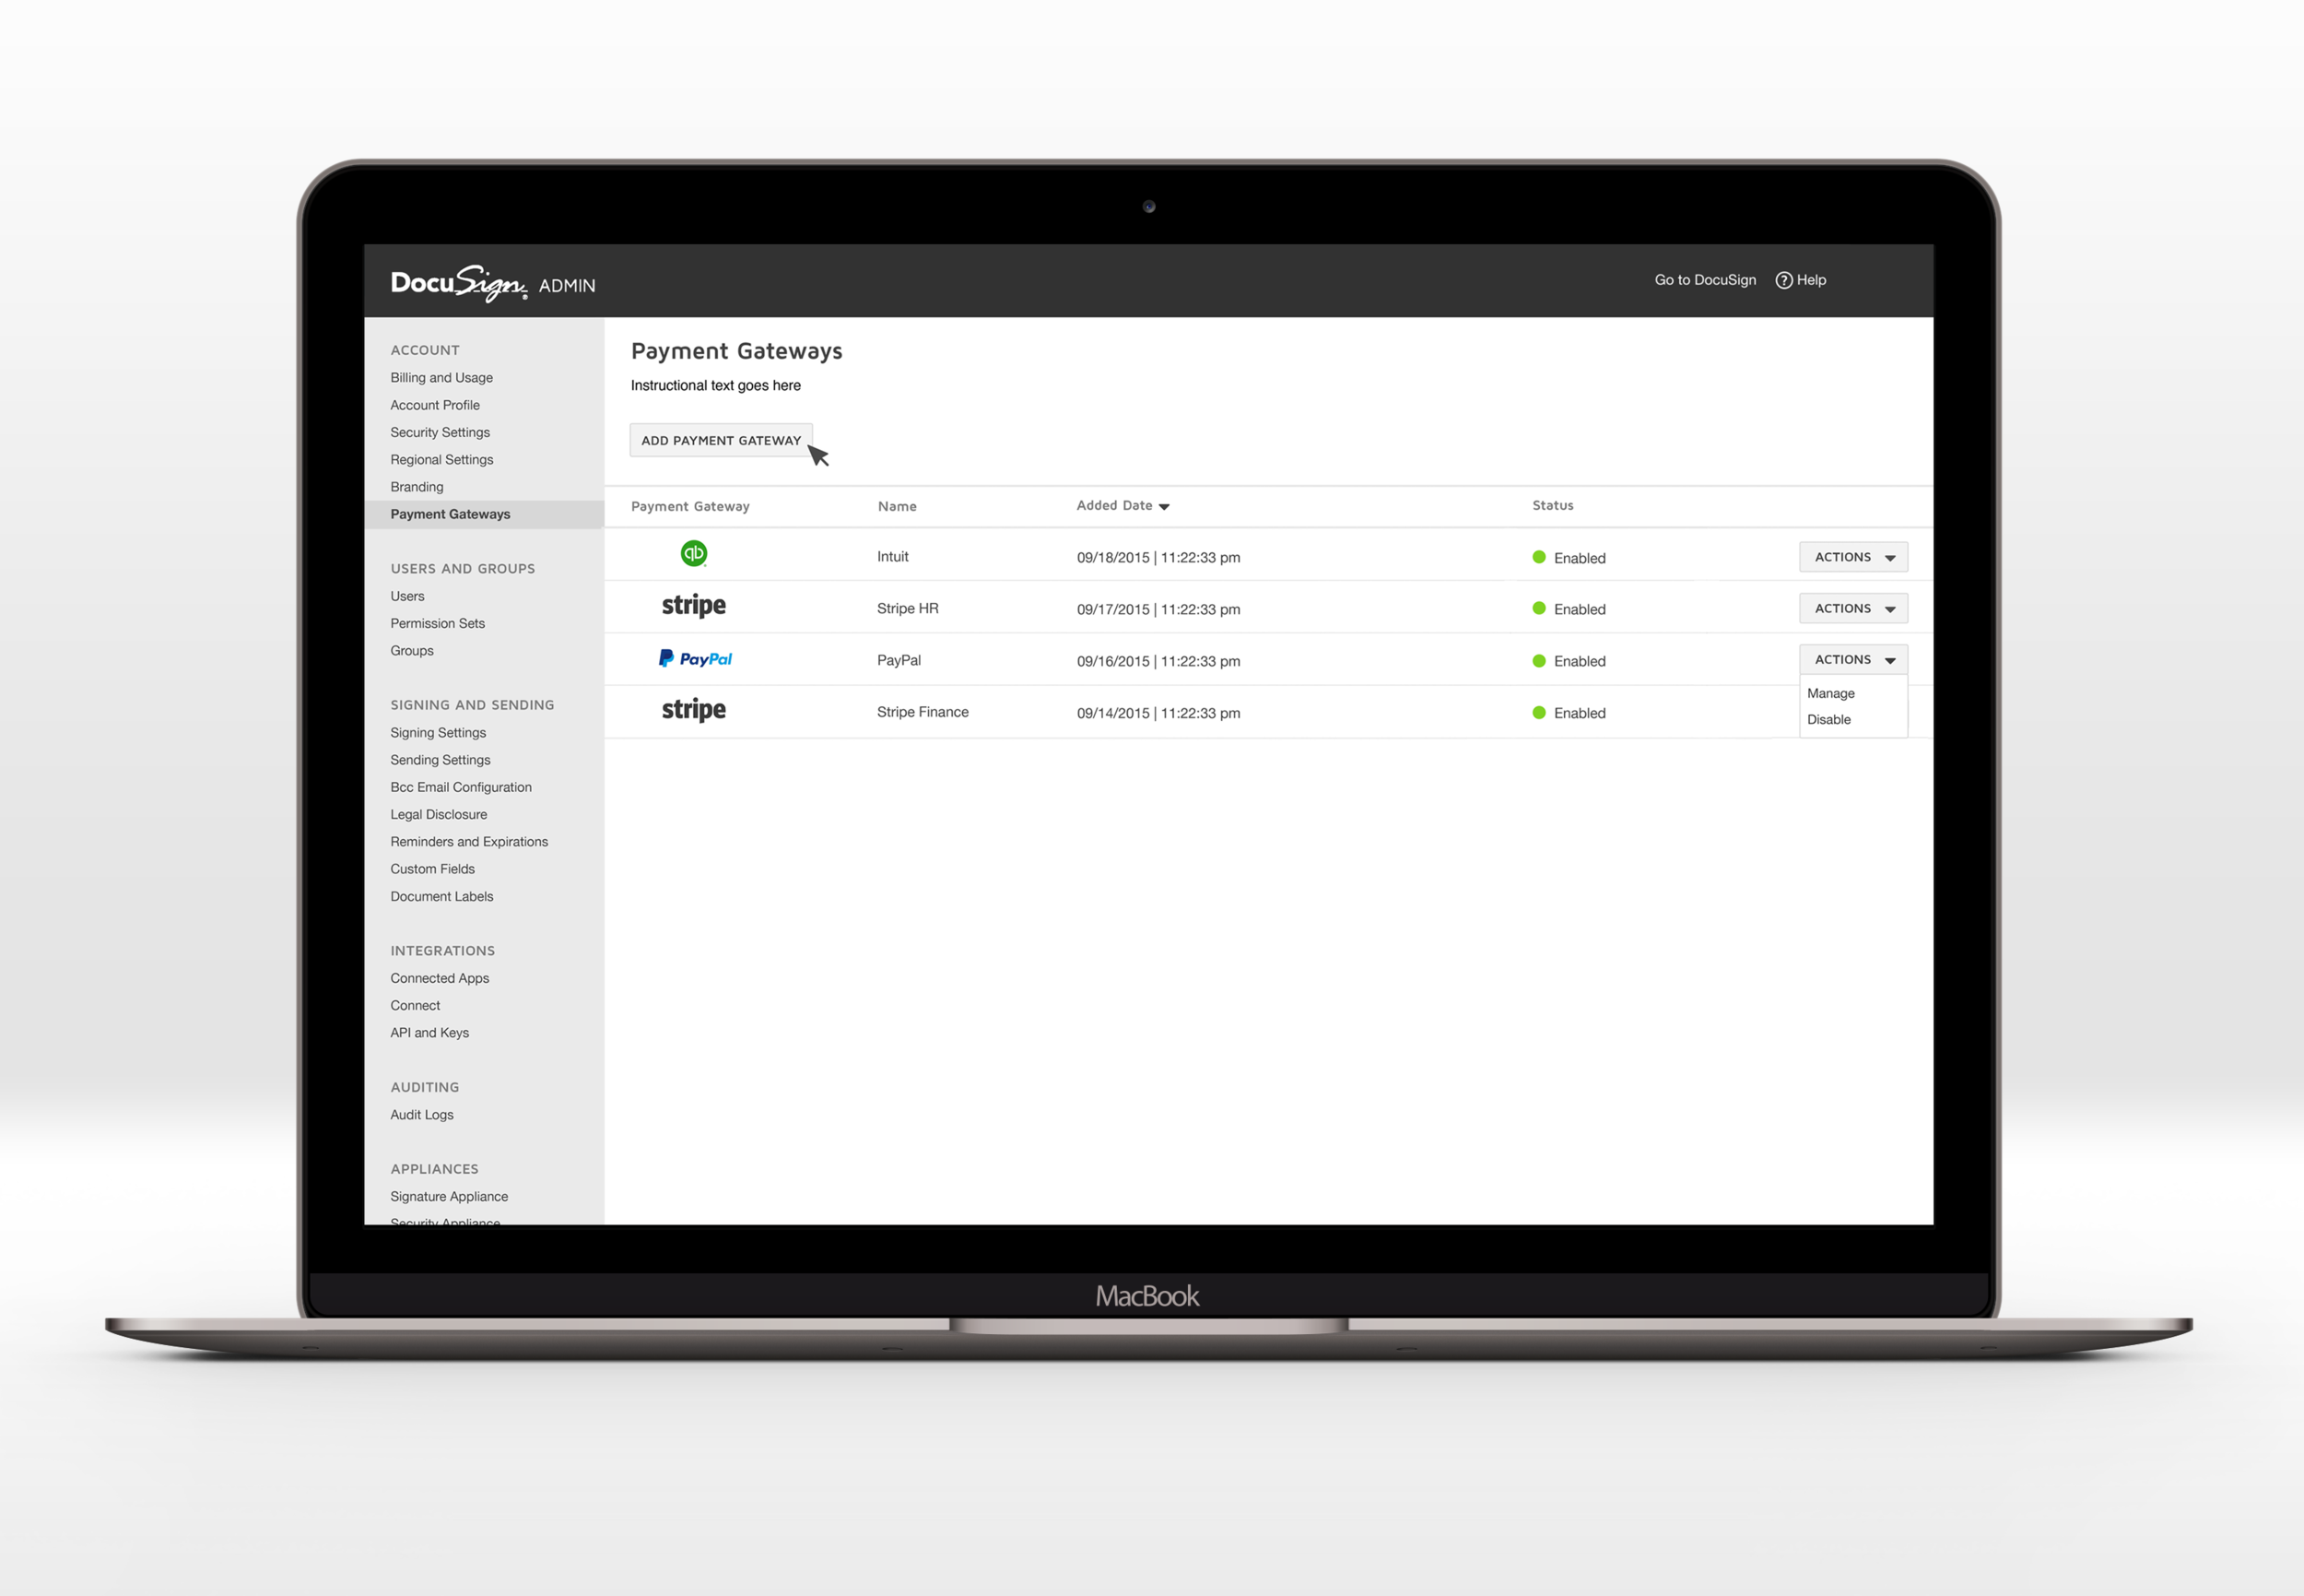Open Account Profile page
This screenshot has height=1596, width=2304.
click(x=435, y=405)
